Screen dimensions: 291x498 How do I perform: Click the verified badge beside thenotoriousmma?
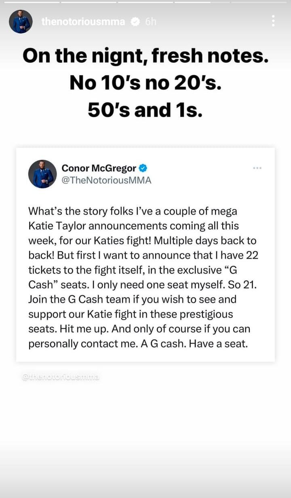[x=135, y=22]
